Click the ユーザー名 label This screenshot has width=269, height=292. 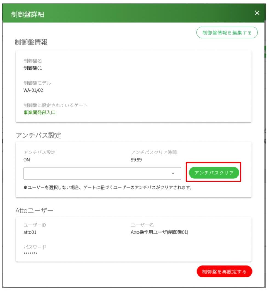[142, 225]
